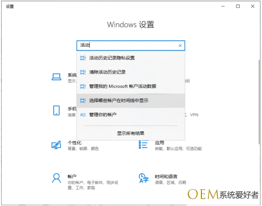Viewport: 262px width, 206px height.
Task: Close the Settings window
Action: tap(252, 6)
